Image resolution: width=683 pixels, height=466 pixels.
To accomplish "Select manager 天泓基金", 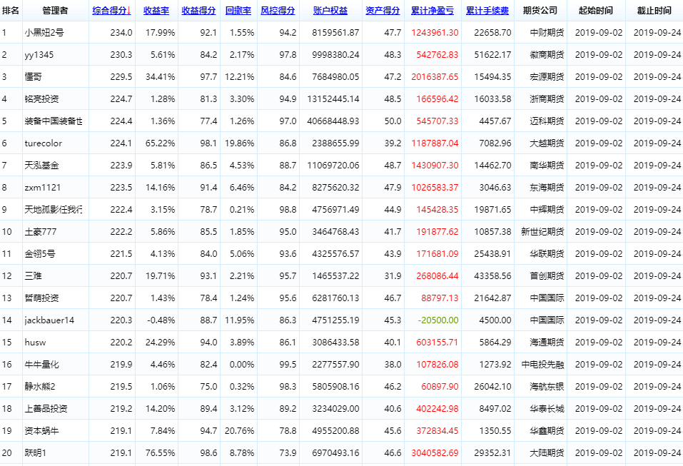I will [x=42, y=166].
